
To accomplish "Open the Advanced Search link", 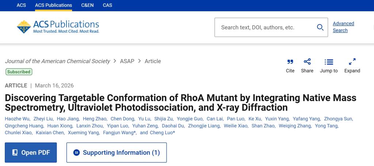I will click(x=343, y=27).
